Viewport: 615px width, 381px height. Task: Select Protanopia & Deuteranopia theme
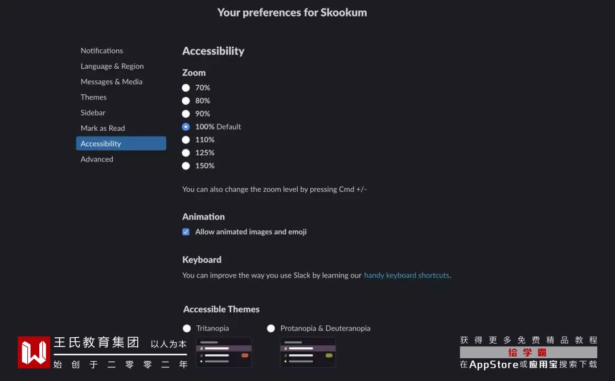271,328
